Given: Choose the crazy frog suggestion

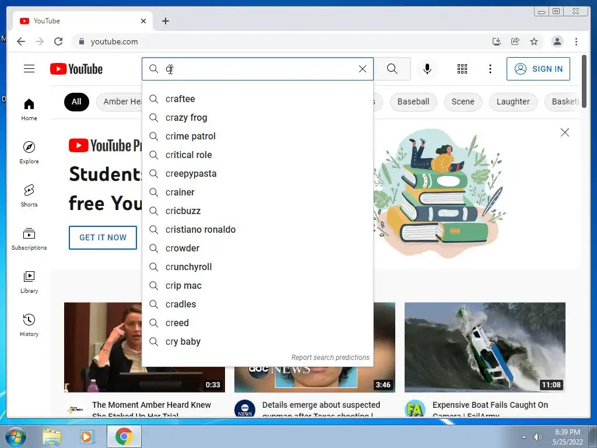Looking at the screenshot, I should tap(257, 117).
